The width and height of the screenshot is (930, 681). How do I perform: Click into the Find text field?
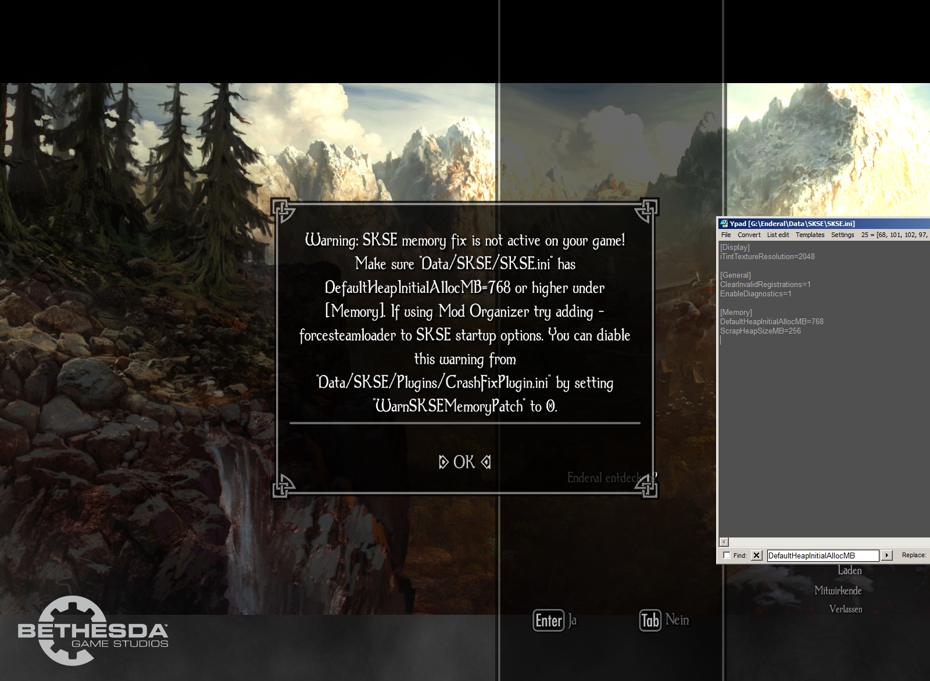click(x=822, y=555)
